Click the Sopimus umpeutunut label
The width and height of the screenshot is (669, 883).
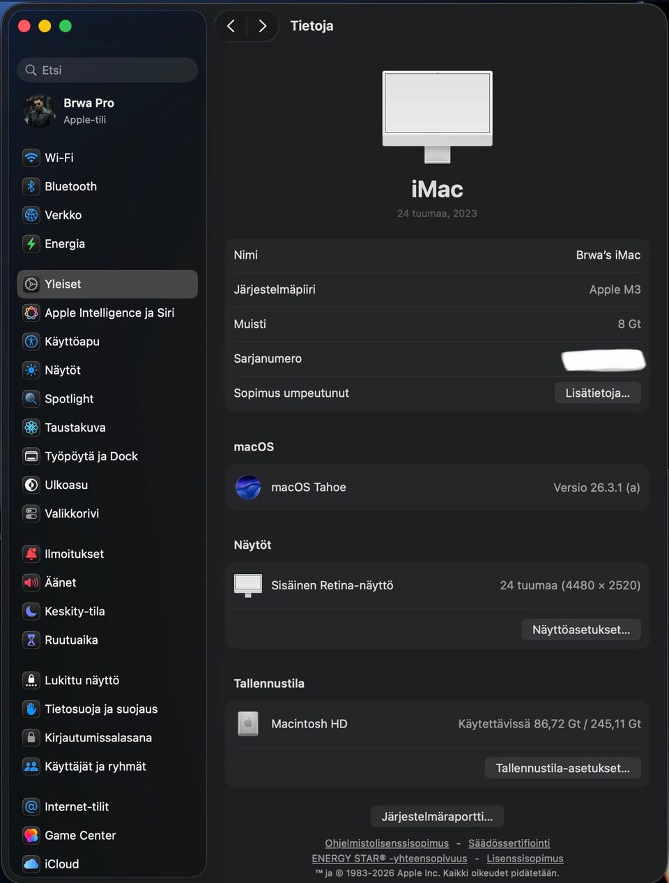click(291, 393)
